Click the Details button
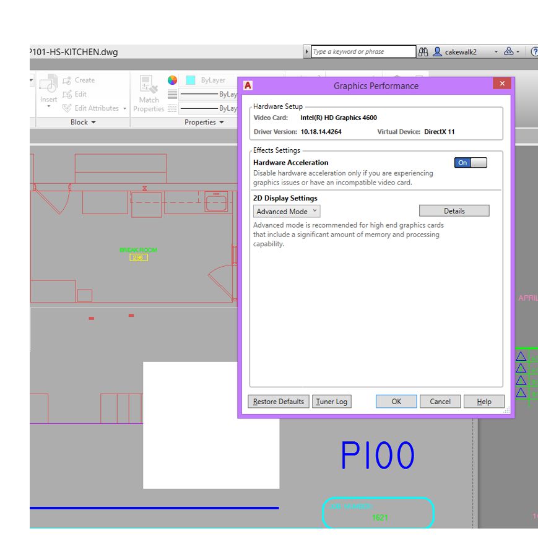 pyautogui.click(x=454, y=210)
